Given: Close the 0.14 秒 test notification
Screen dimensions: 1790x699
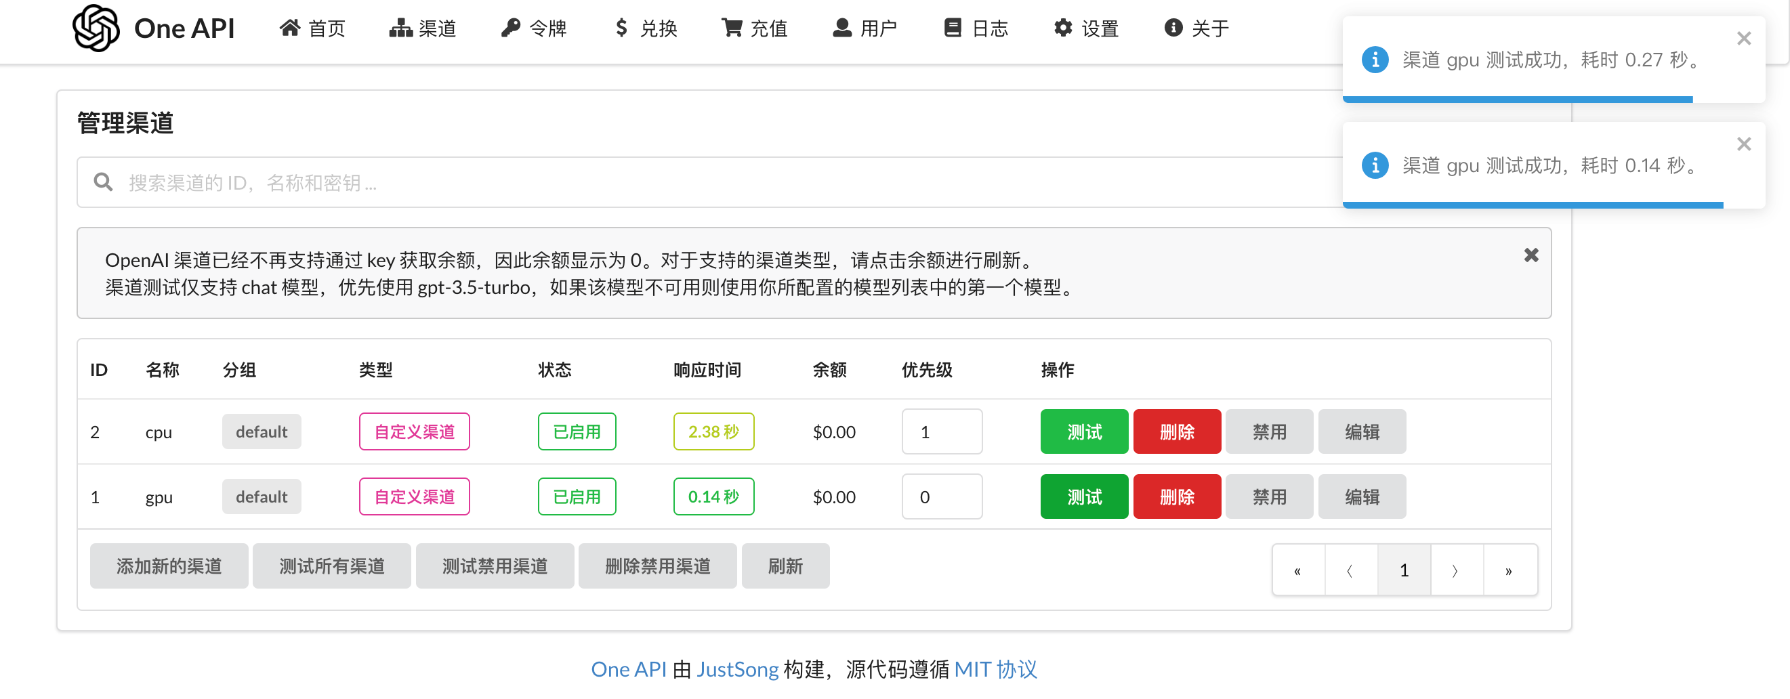Looking at the screenshot, I should click(x=1743, y=144).
